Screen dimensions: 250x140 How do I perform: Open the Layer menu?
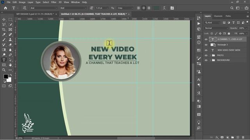coord(30,2)
